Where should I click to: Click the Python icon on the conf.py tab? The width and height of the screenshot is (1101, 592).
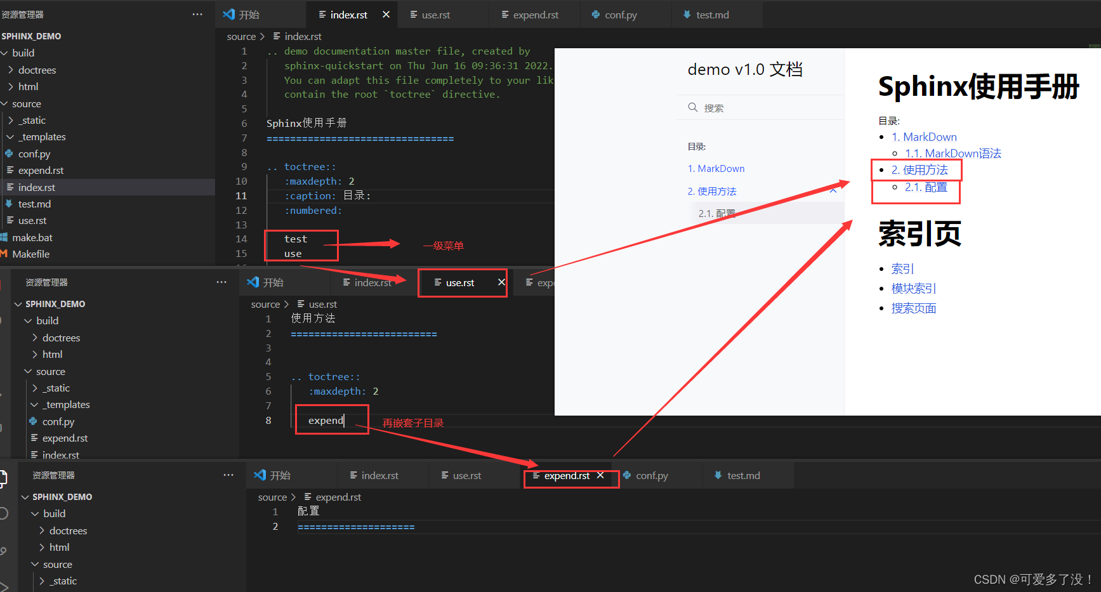tap(595, 14)
